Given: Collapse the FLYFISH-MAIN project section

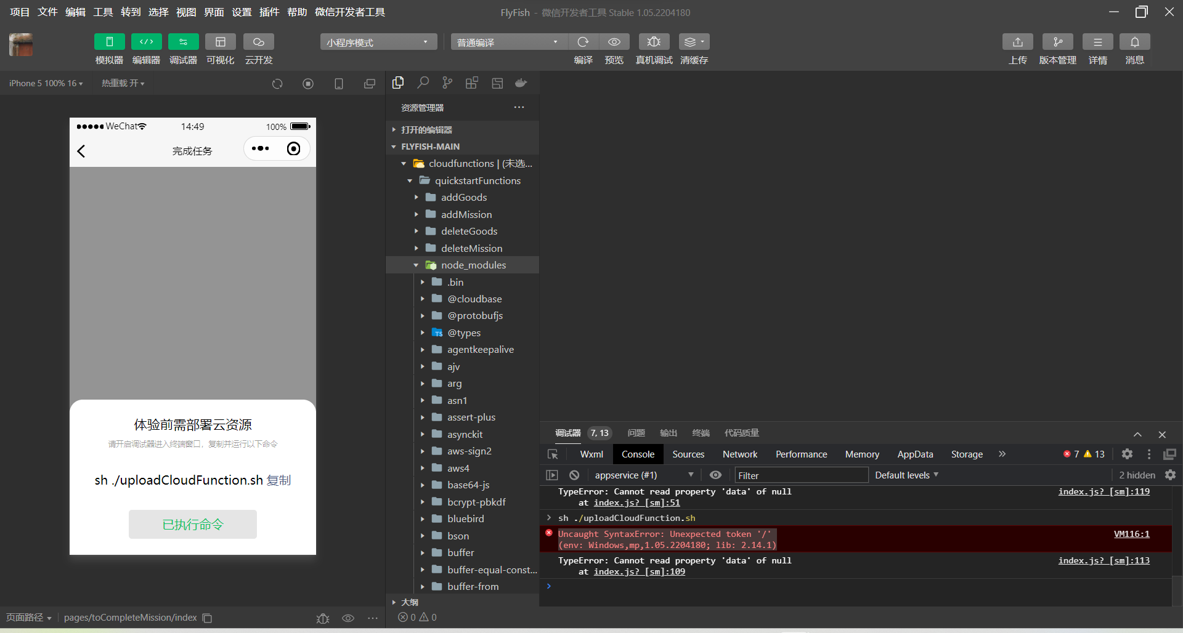Looking at the screenshot, I should tap(462, 147).
